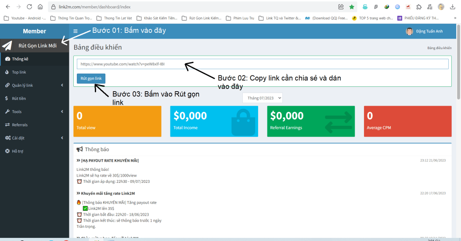
Task: Click the media control toolbar extension icon
Action: (429, 7)
